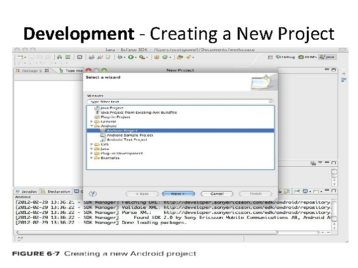Viewport: 358px width, 268px height.
Task: Click the New Java Package toolbar icon
Action: [157, 57]
